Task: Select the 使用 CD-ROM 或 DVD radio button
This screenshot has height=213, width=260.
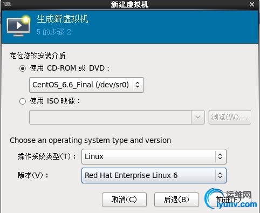Action: (x=23, y=68)
